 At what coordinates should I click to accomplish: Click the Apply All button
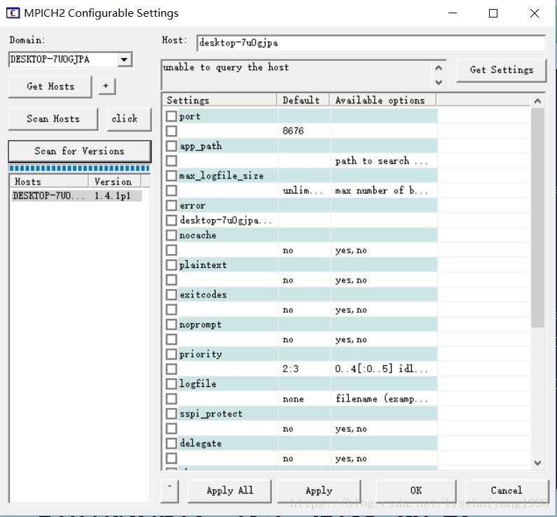click(x=230, y=491)
